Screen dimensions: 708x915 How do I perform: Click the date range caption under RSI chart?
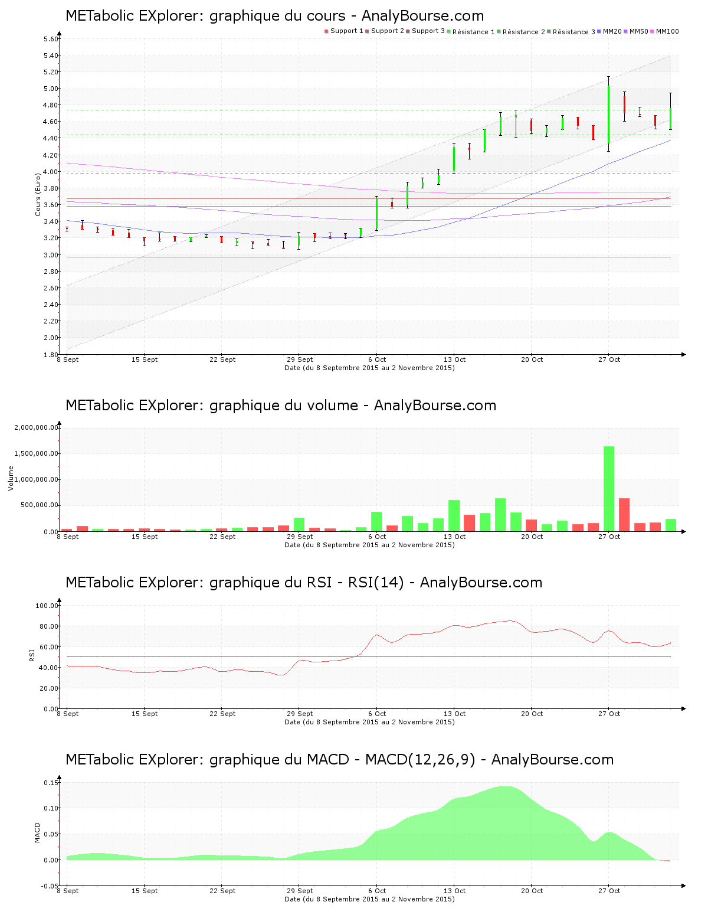(369, 722)
